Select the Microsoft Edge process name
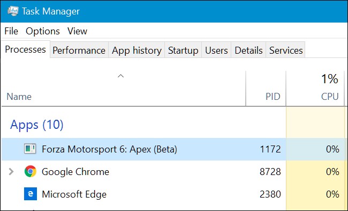 coord(74,194)
